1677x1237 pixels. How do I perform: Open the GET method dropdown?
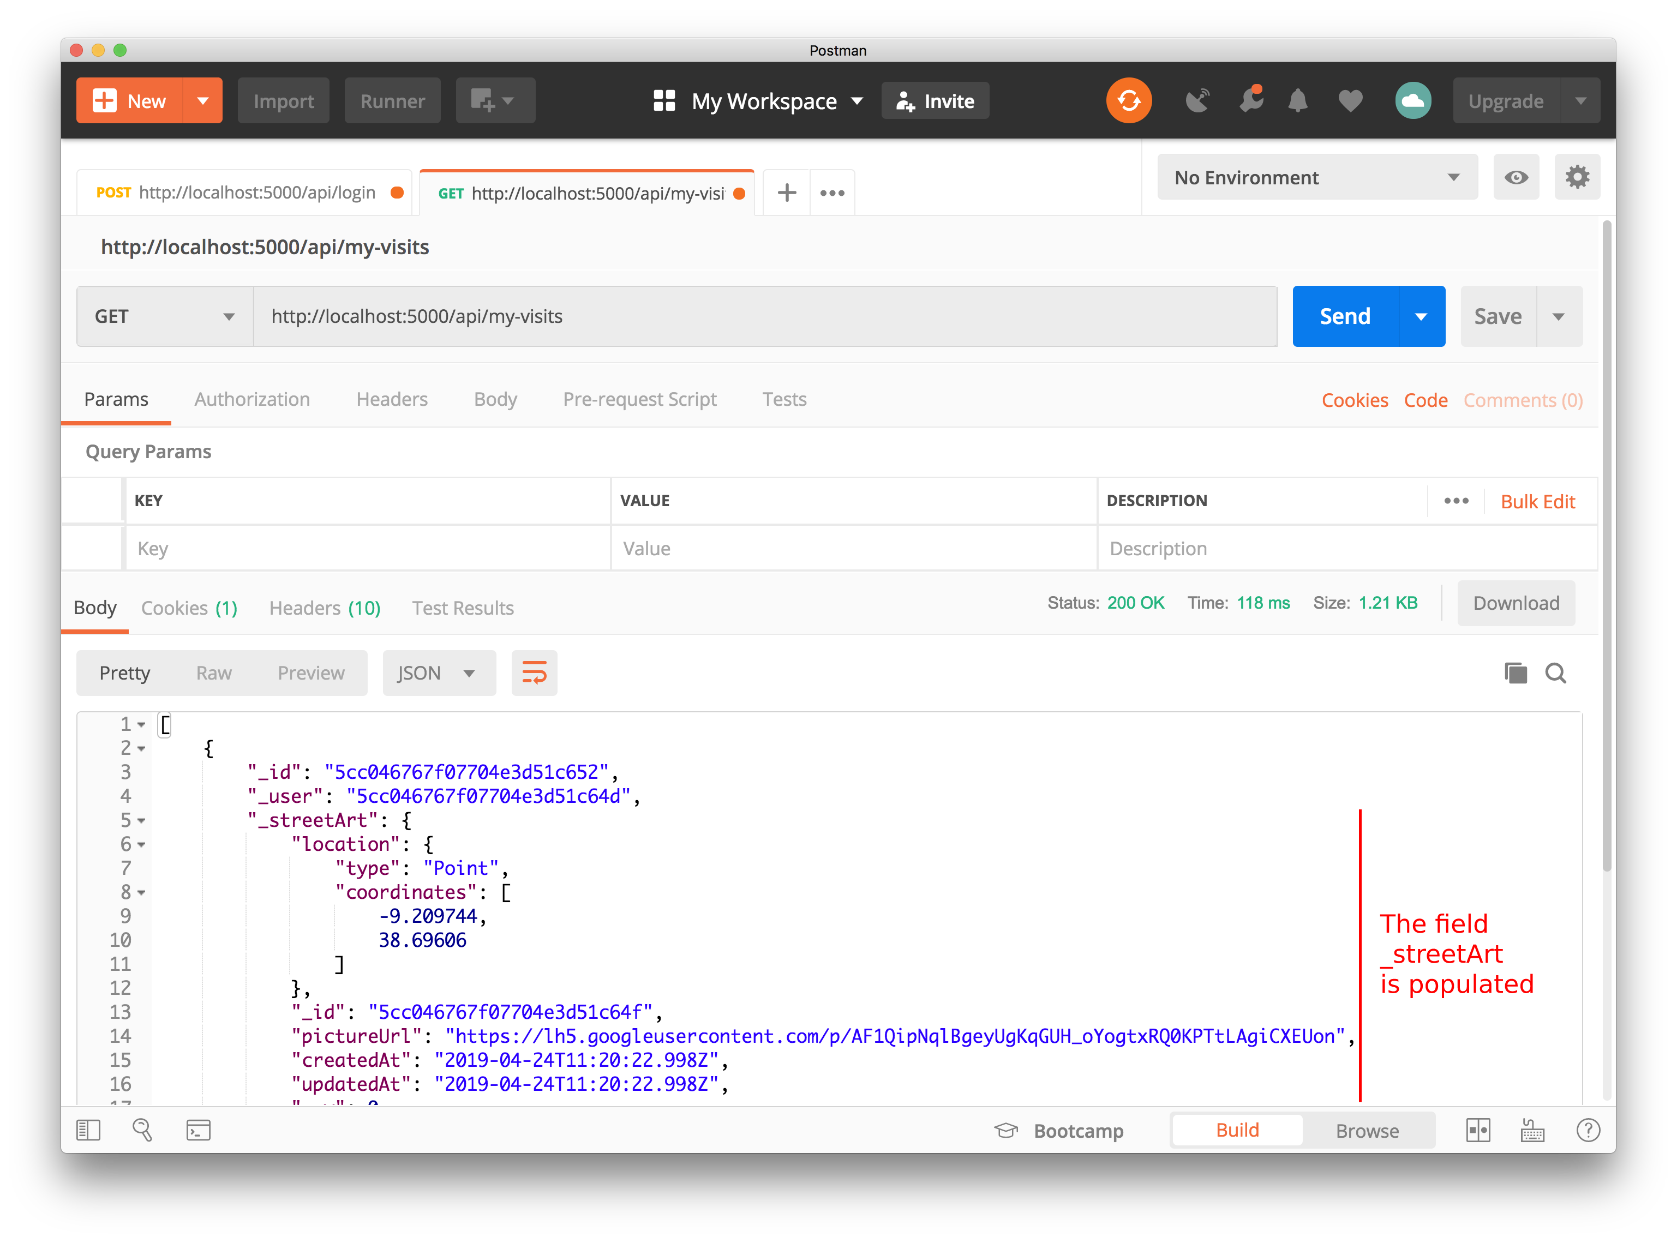[x=165, y=317]
